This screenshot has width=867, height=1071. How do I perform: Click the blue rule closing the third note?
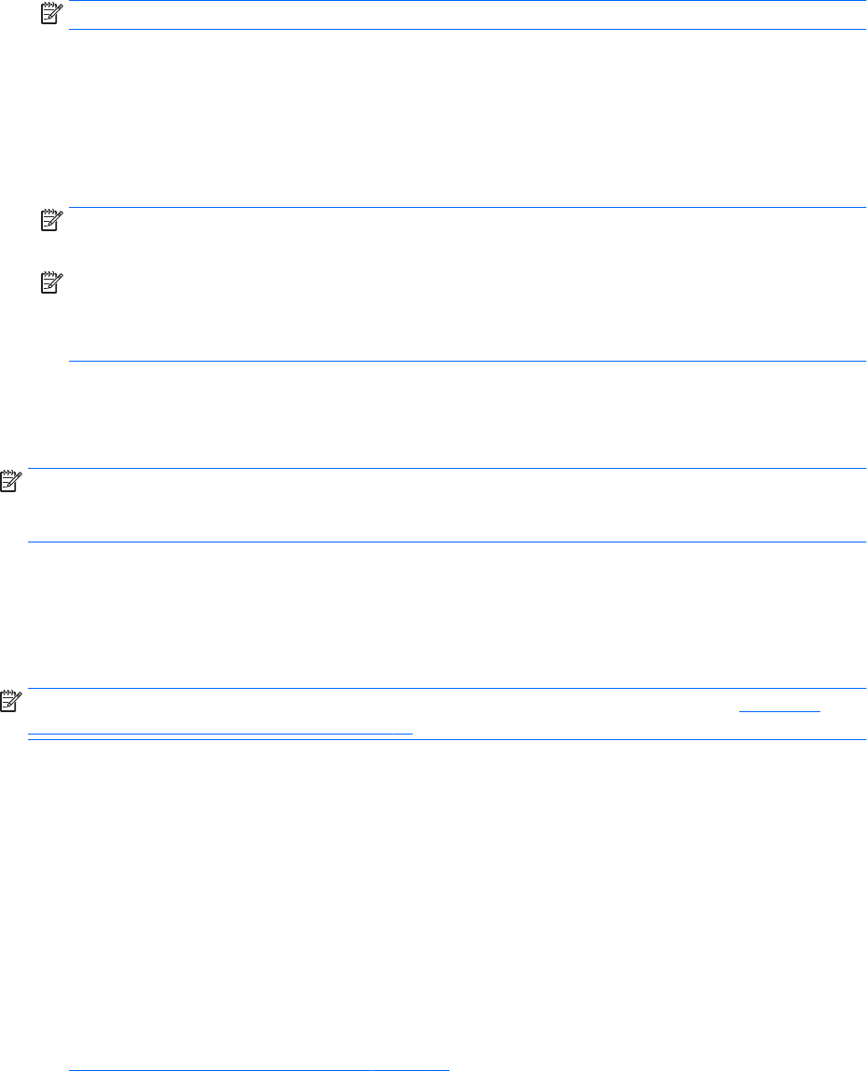466,361
